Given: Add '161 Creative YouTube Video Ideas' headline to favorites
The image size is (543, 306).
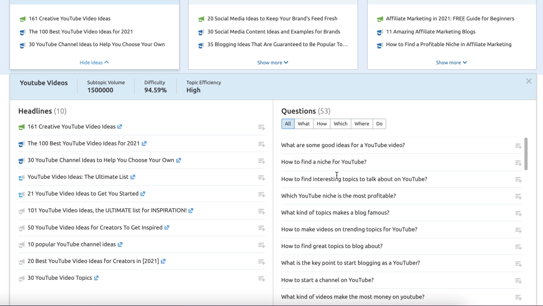Looking at the screenshot, I should pyautogui.click(x=261, y=127).
